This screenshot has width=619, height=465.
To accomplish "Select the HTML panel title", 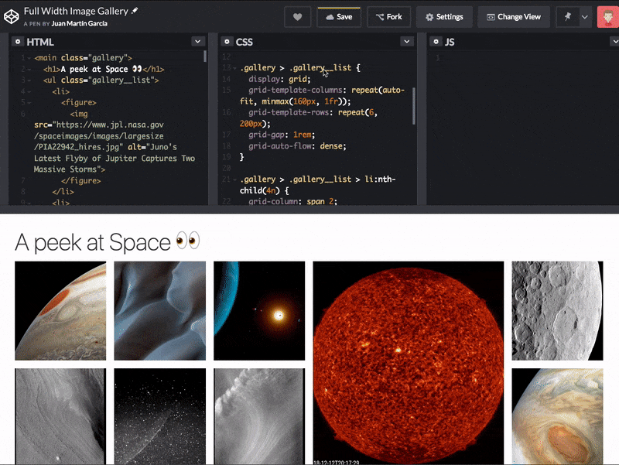I will [x=40, y=42].
